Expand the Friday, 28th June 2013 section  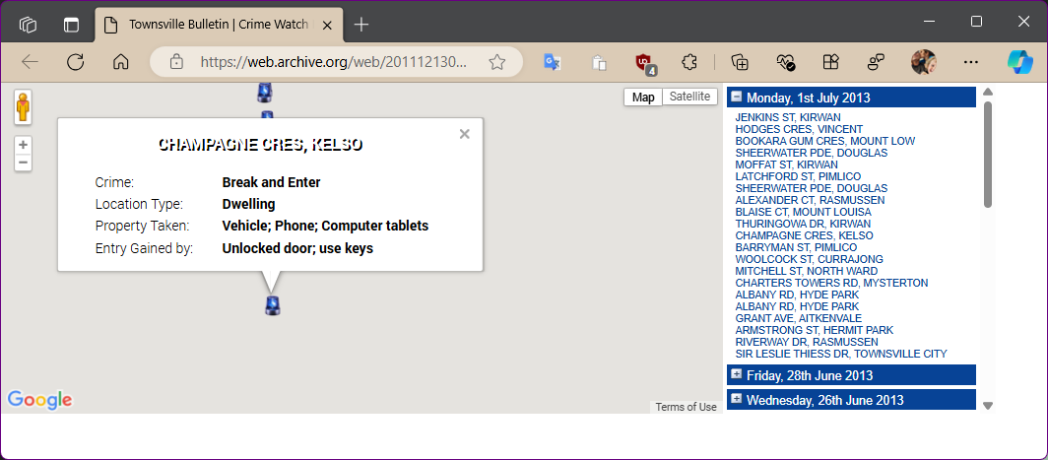pos(737,374)
